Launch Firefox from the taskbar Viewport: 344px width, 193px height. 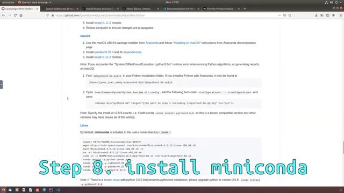click(3, 190)
